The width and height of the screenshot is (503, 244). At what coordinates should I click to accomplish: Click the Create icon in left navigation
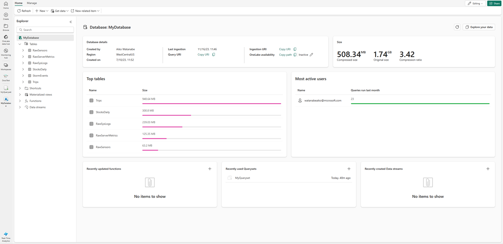click(x=6, y=15)
